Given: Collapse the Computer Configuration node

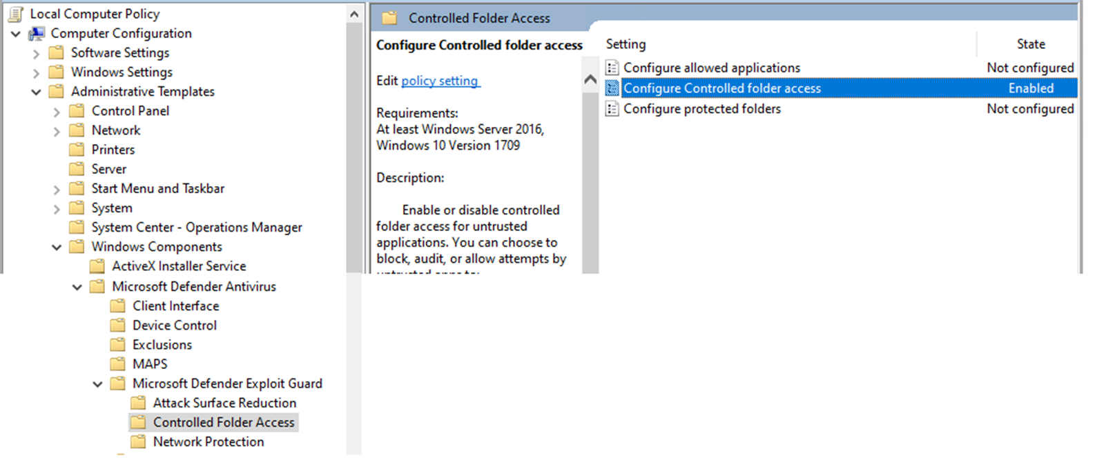Looking at the screenshot, I should tap(16, 33).
